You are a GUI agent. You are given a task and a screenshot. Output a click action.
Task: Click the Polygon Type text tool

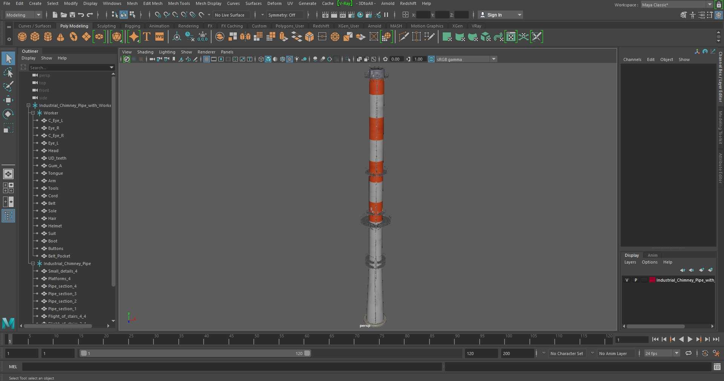(147, 37)
